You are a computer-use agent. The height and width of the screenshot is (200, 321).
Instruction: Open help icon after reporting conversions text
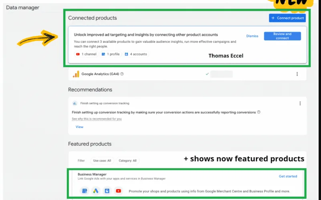[259, 112]
